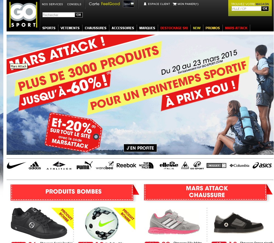The width and height of the screenshot is (274, 243).
Task: Submit search with the Rechercher OK button
Action: (79, 15)
